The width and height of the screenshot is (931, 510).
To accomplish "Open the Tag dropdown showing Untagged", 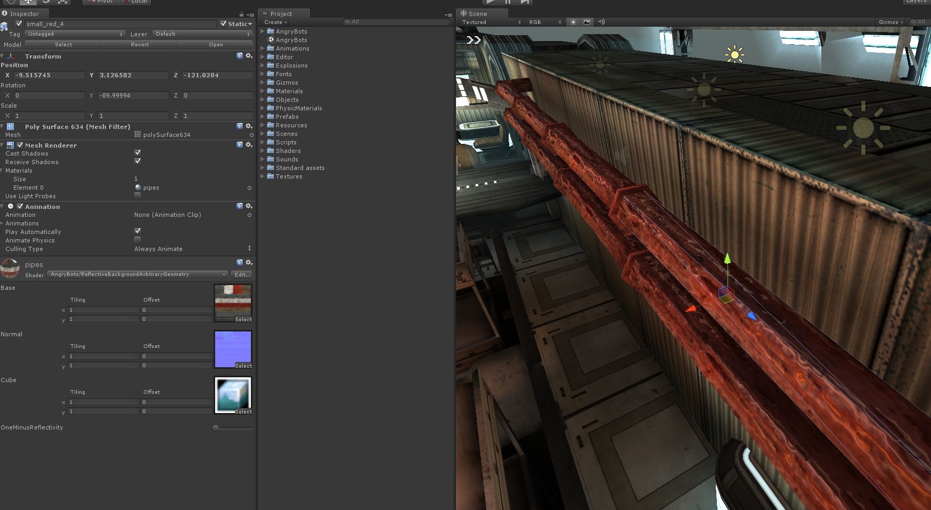I will click(x=75, y=34).
